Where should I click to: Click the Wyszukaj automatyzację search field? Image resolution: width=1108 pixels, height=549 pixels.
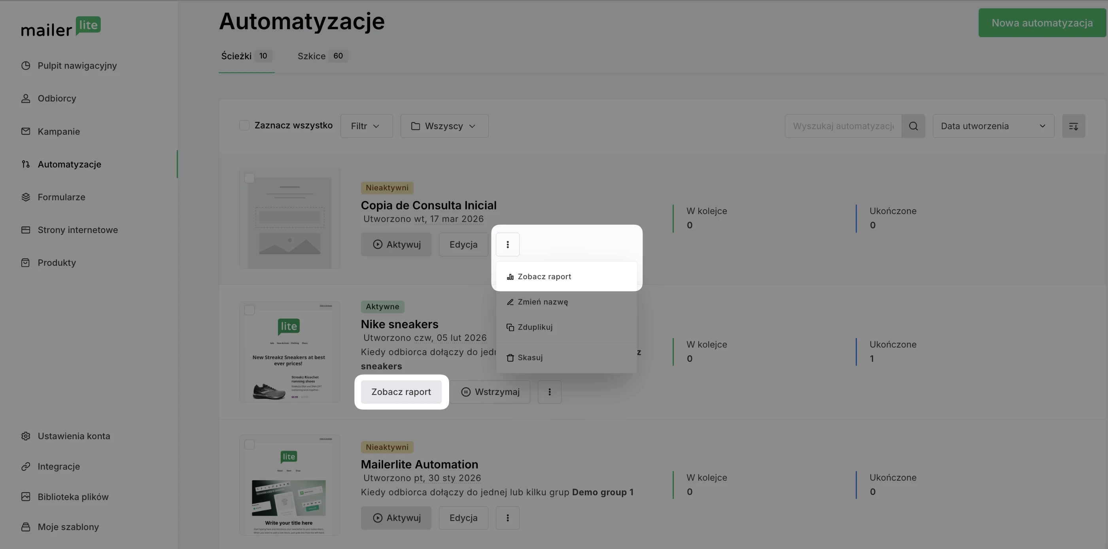click(x=843, y=126)
